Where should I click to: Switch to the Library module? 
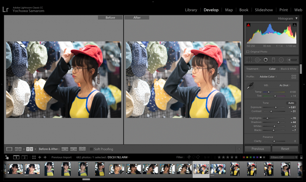pyautogui.click(x=191, y=10)
